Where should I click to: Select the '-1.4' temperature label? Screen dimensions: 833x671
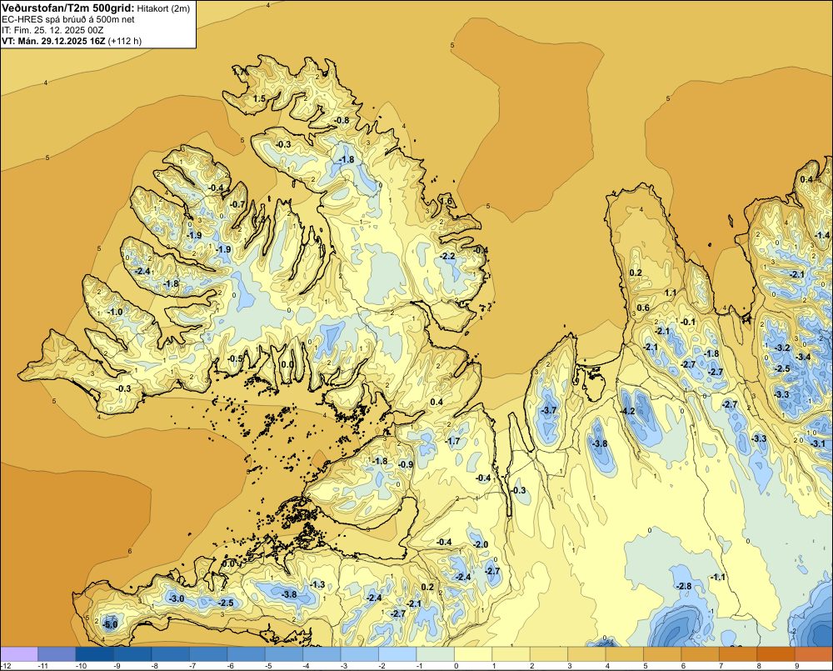point(822,235)
